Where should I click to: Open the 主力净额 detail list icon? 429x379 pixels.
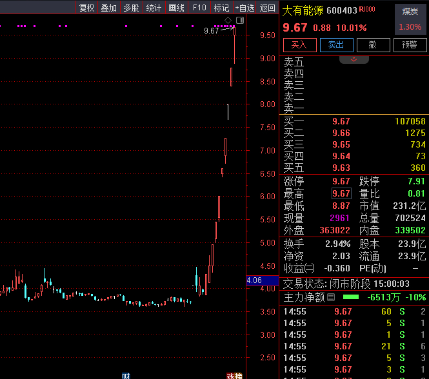click(331, 297)
